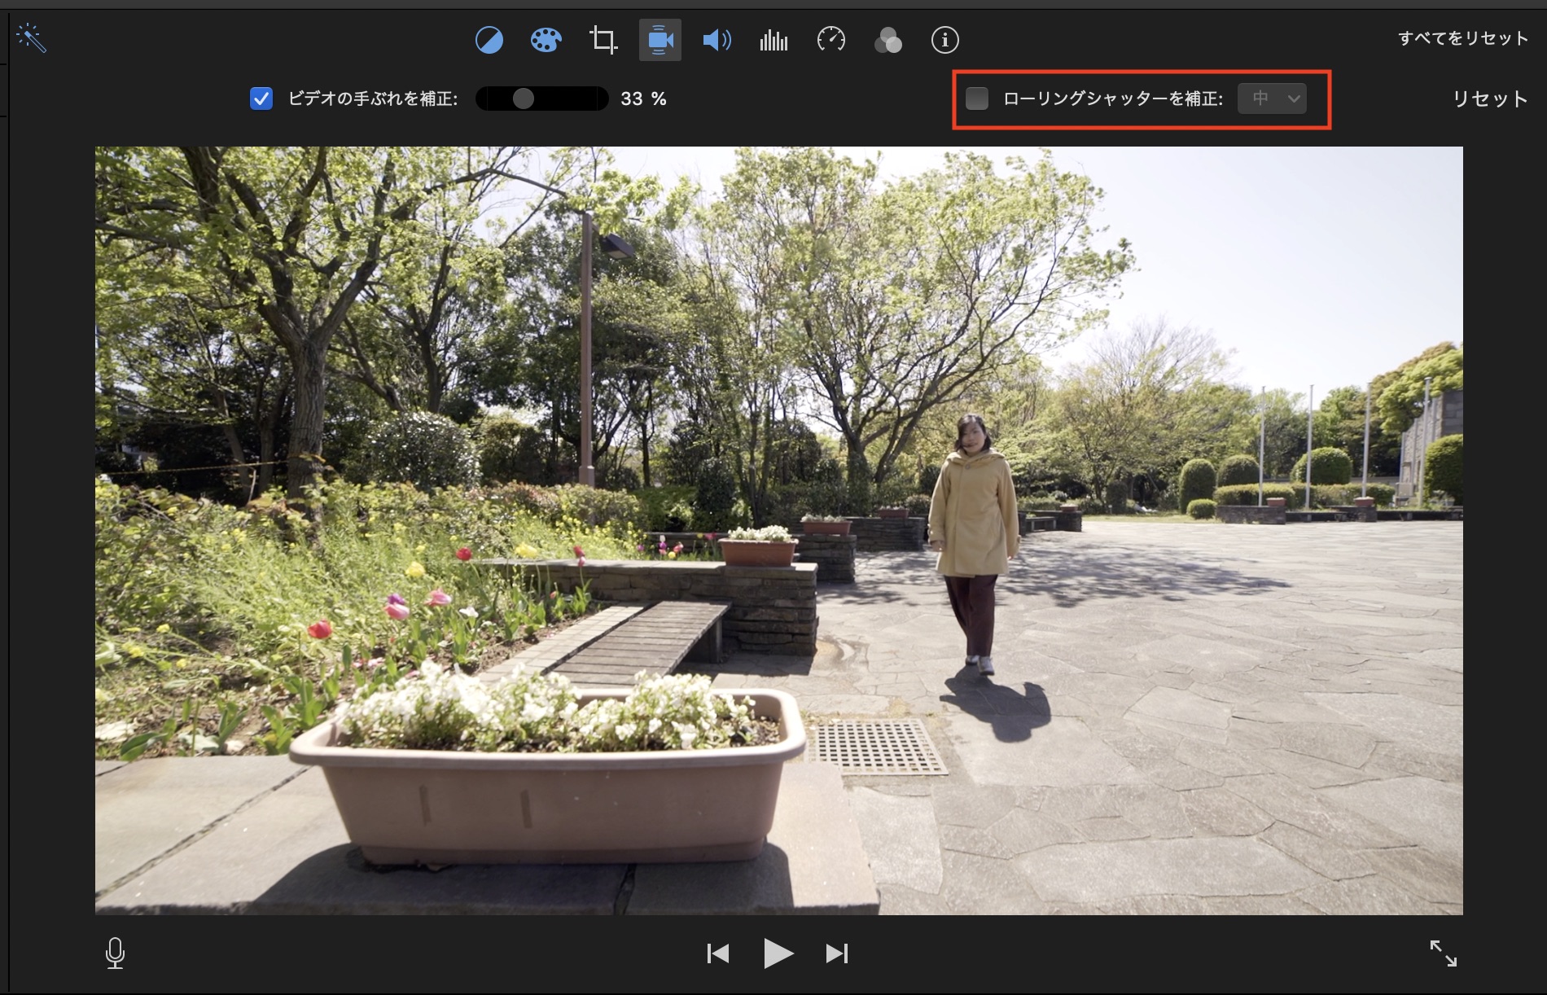
Task: Play the video preview
Action: 778,953
